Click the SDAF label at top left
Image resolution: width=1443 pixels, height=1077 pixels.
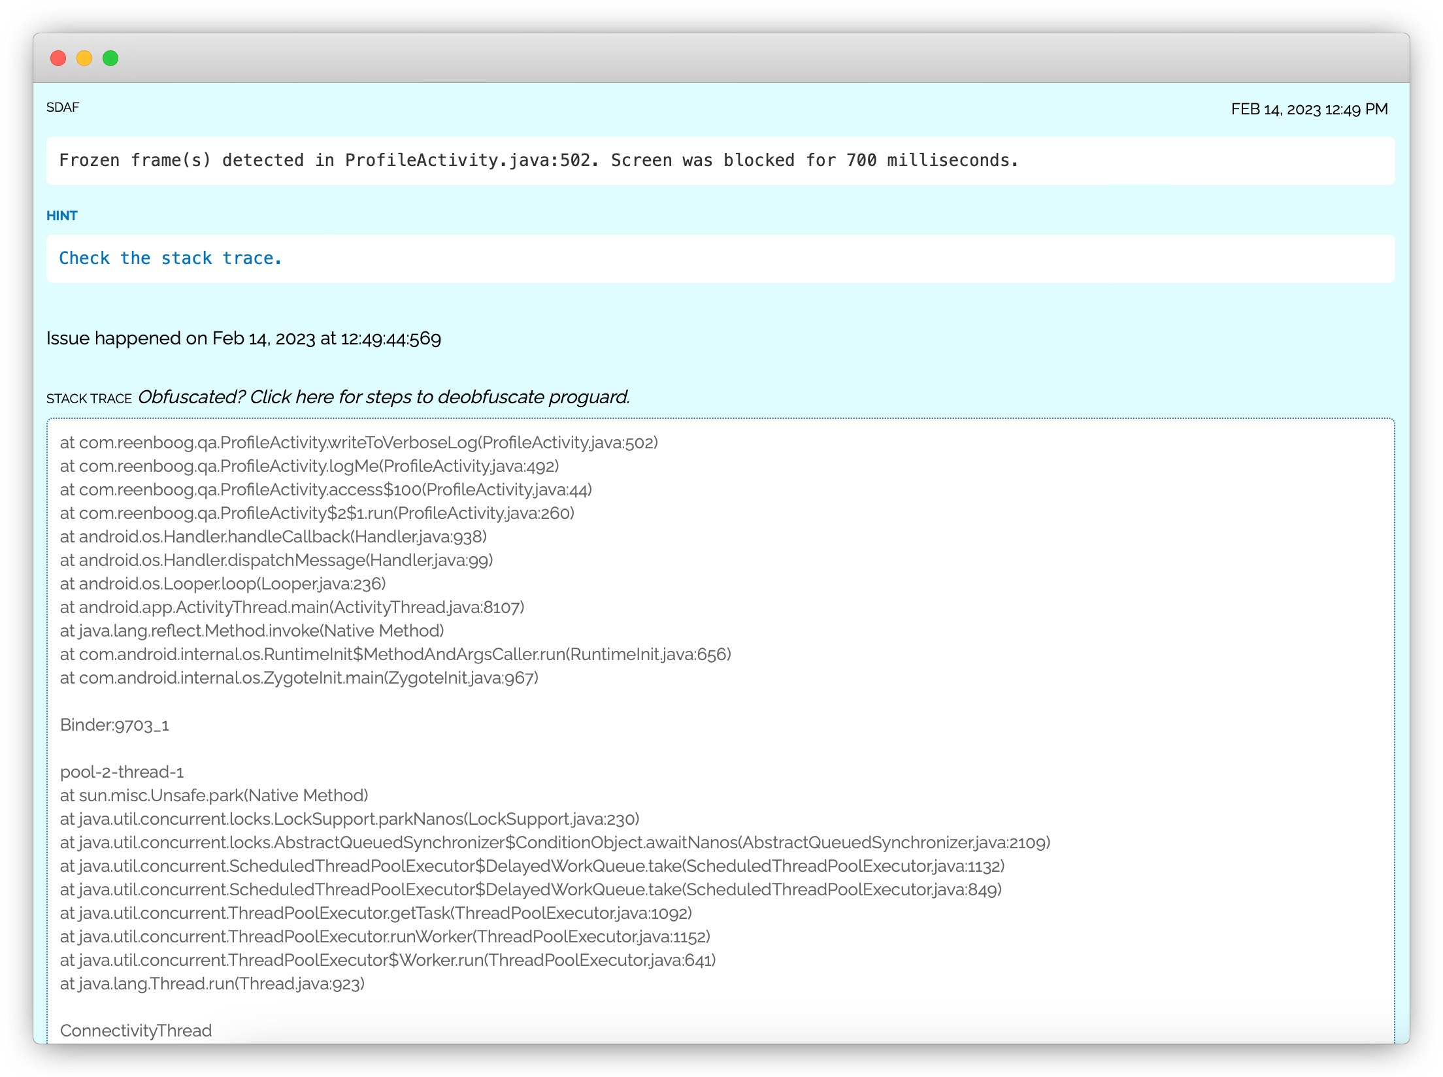pos(63,107)
